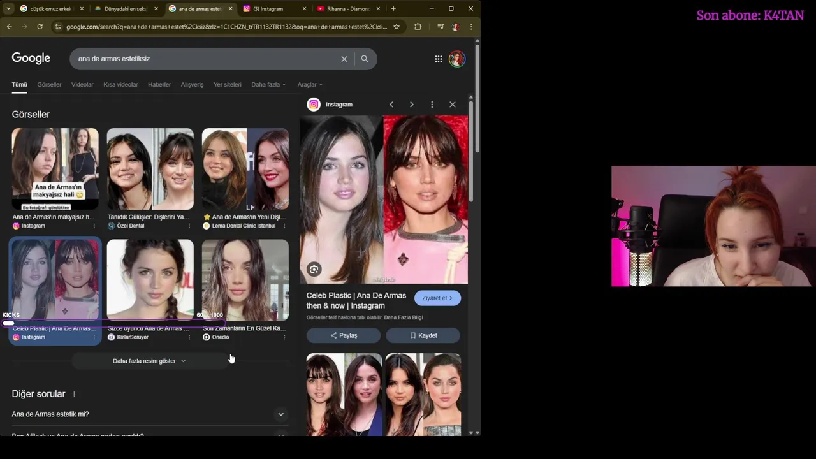
Task: Open Son Zamanların En Güzel thumbnail
Action: [x=245, y=280]
